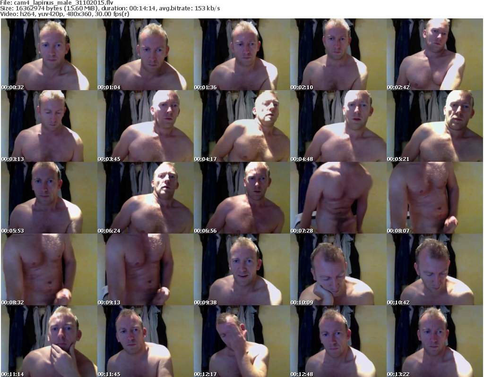This screenshot has width=484, height=377.
Task: Open the thumbnail stamped 00:00:32
Action: [x=49, y=54]
